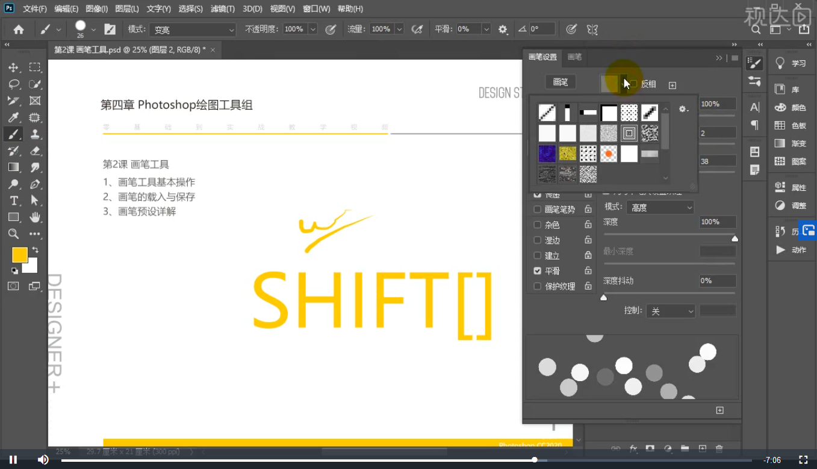Open the blend 模式 dropdown in options bar
The image size is (817, 469).
click(x=193, y=30)
